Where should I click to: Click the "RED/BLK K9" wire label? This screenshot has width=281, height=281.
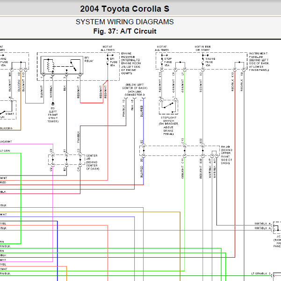[242, 82]
